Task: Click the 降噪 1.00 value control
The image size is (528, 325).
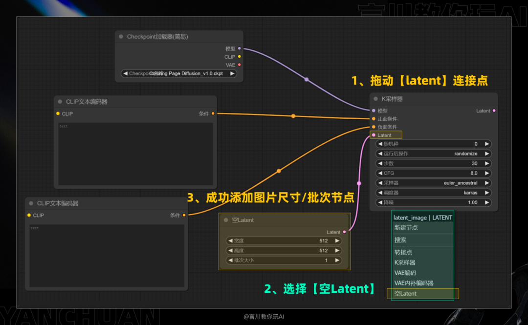Action: pos(433,202)
